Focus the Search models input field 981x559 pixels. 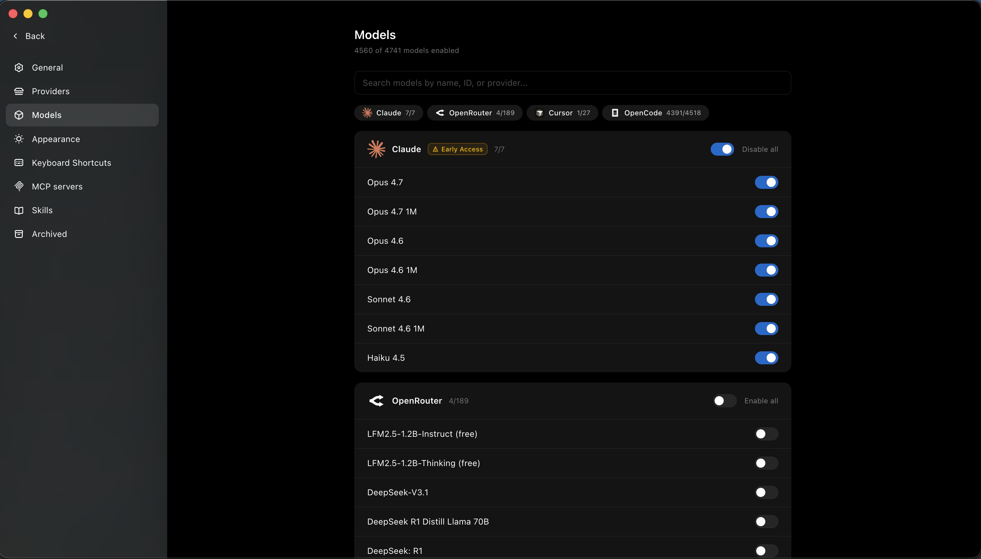pos(572,83)
